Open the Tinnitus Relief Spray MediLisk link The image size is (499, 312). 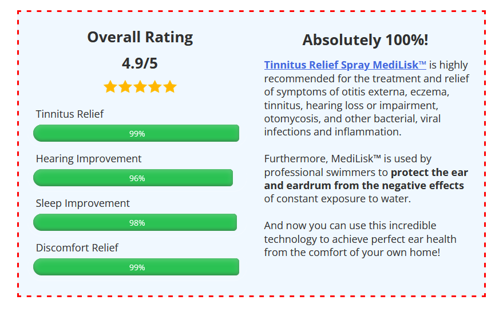[x=345, y=65]
